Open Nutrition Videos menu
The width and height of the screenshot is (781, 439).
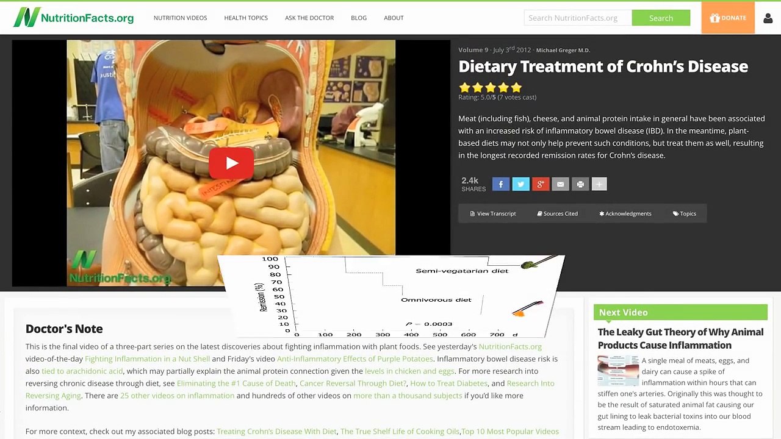[180, 18]
